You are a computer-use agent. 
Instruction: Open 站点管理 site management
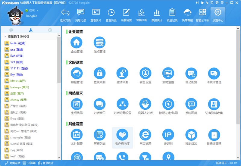[x=99, y=42]
